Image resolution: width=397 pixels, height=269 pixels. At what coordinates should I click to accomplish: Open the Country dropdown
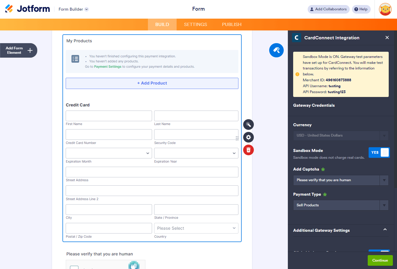[x=196, y=228]
